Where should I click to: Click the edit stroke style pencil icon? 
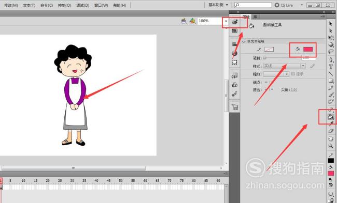click(312, 66)
